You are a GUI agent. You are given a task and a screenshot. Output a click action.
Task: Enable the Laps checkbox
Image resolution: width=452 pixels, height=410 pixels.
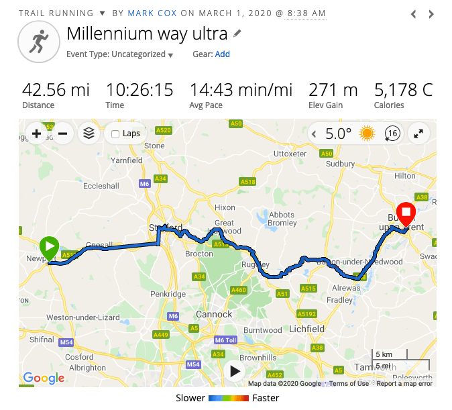(115, 134)
